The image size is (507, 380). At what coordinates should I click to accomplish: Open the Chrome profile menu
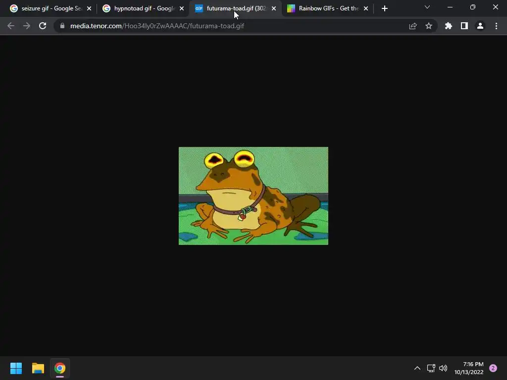pos(480,26)
